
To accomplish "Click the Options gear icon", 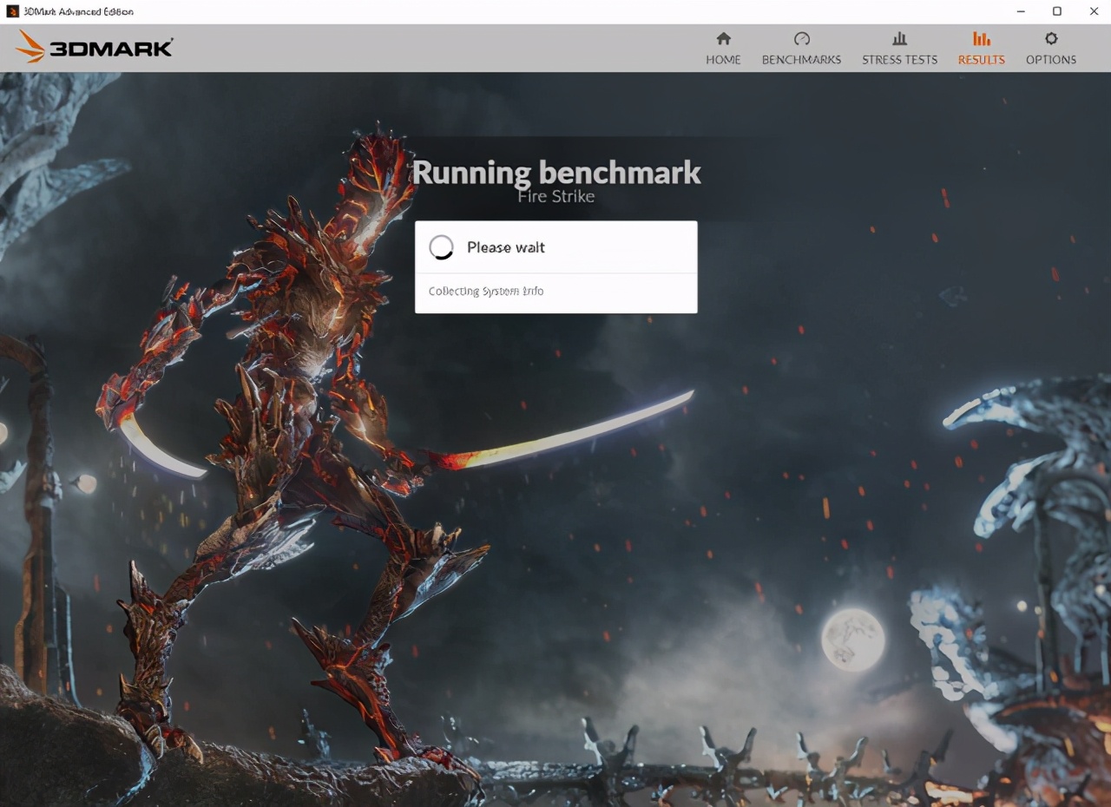I will click(1051, 39).
